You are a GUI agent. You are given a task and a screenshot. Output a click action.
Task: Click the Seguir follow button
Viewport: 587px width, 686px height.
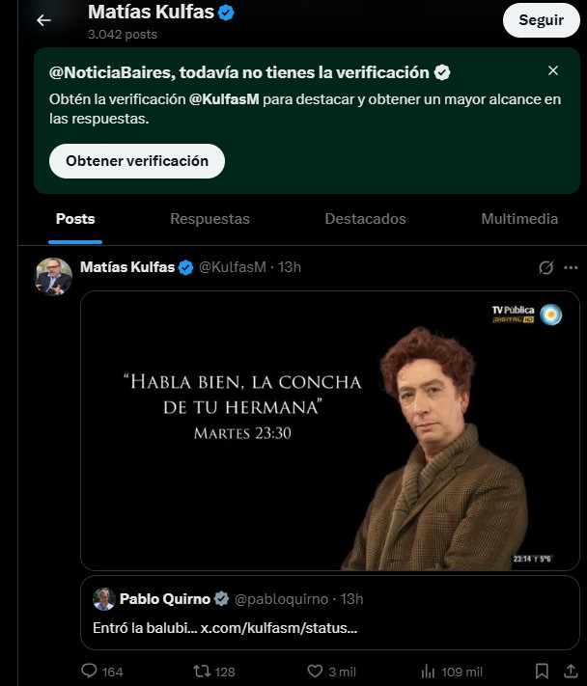[x=541, y=20]
